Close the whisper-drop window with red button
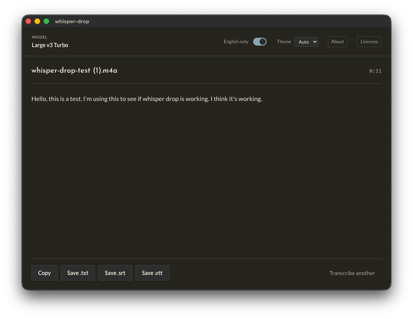Image resolution: width=413 pixels, height=319 pixels. pyautogui.click(x=28, y=21)
